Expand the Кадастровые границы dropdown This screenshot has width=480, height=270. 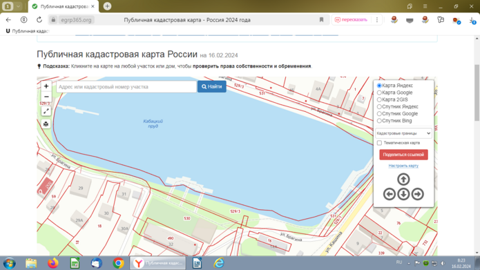tap(403, 133)
